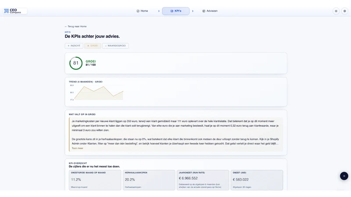Toggle the light theme sun icon

pyautogui.click(x=336, y=11)
